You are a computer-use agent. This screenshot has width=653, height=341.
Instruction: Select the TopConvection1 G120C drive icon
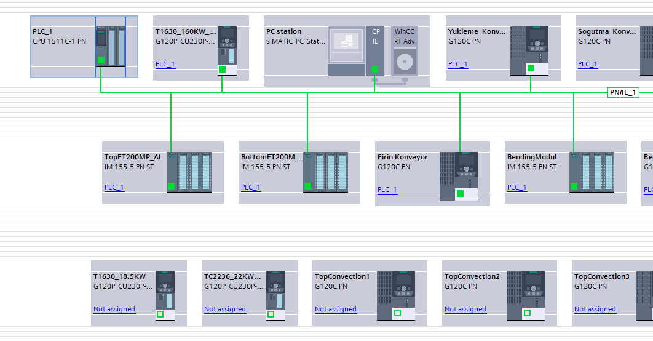point(396,296)
